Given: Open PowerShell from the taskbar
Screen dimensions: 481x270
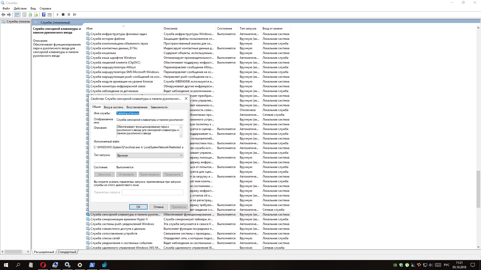Looking at the screenshot, I should click(92, 265).
